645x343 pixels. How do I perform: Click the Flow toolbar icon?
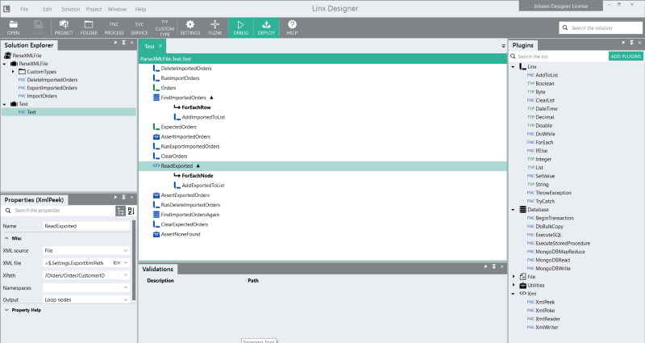214,27
